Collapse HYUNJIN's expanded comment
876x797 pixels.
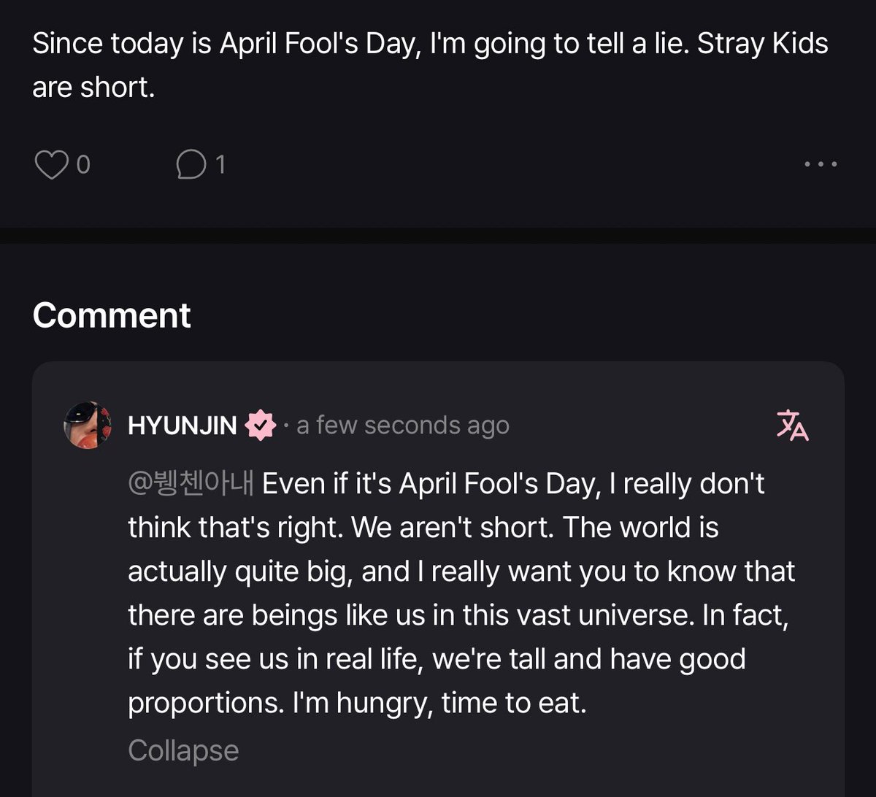click(x=183, y=750)
